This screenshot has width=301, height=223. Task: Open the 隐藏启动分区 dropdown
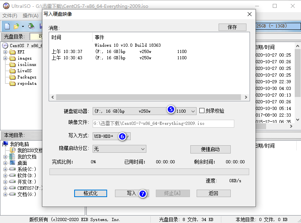142,149
